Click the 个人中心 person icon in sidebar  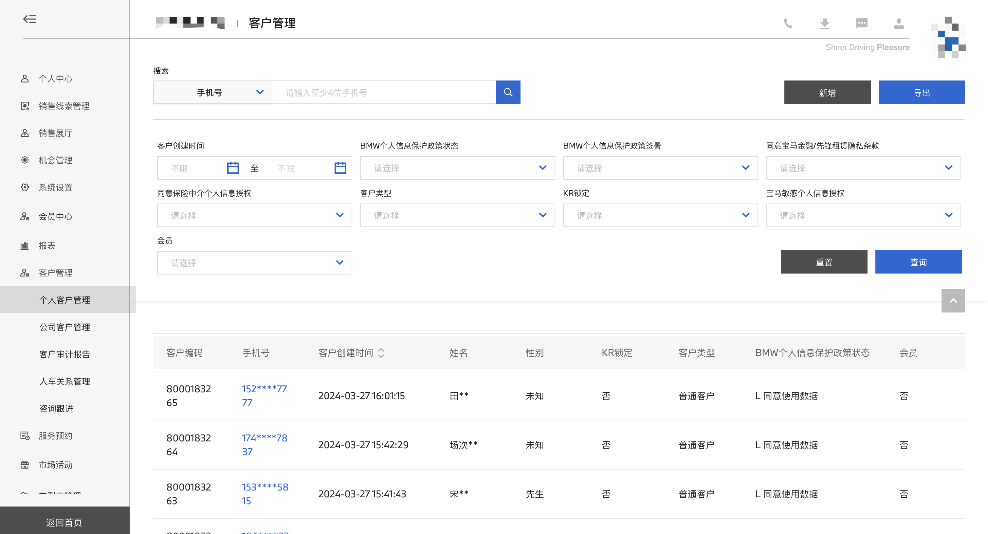pyautogui.click(x=25, y=79)
